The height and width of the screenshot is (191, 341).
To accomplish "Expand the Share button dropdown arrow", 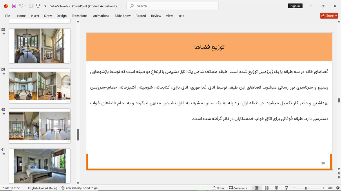I will [x=336, y=16].
